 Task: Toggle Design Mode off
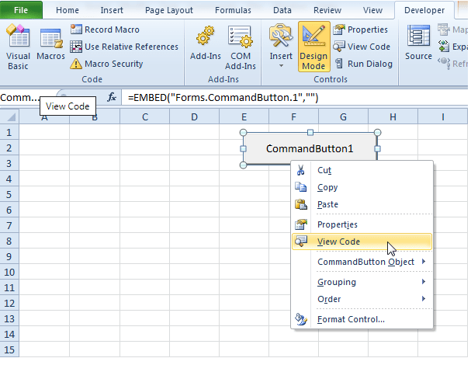[x=313, y=47]
